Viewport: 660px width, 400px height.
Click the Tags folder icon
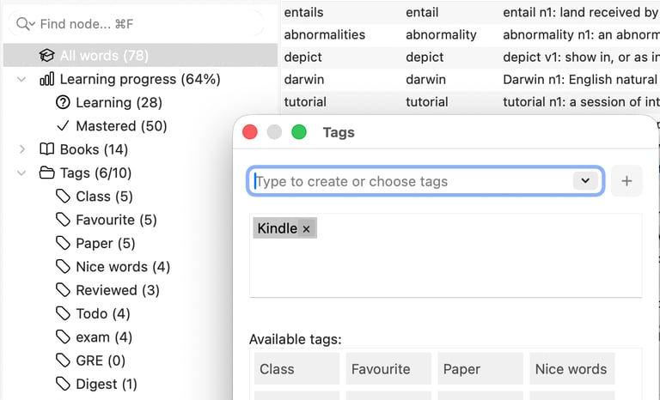click(46, 173)
